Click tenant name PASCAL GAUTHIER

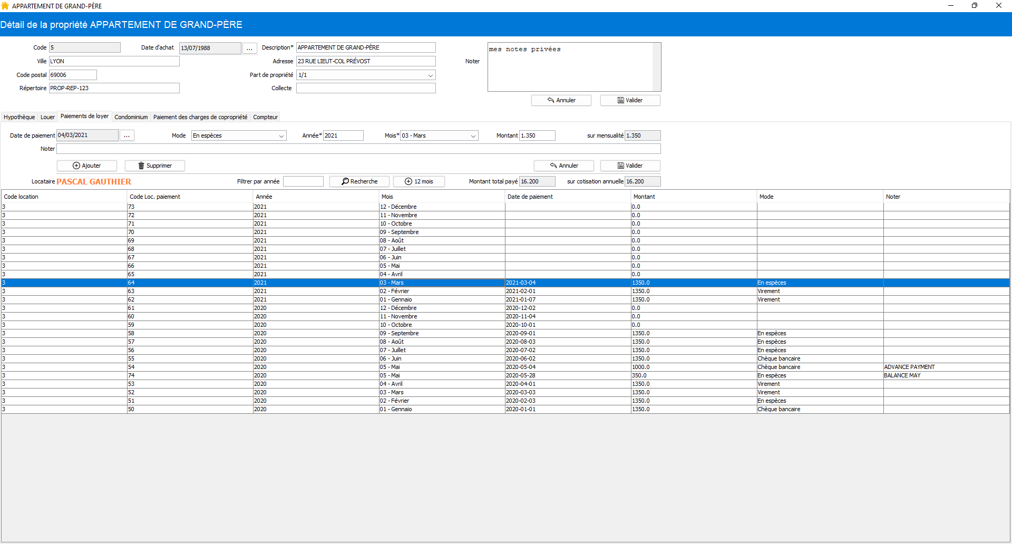pos(94,181)
